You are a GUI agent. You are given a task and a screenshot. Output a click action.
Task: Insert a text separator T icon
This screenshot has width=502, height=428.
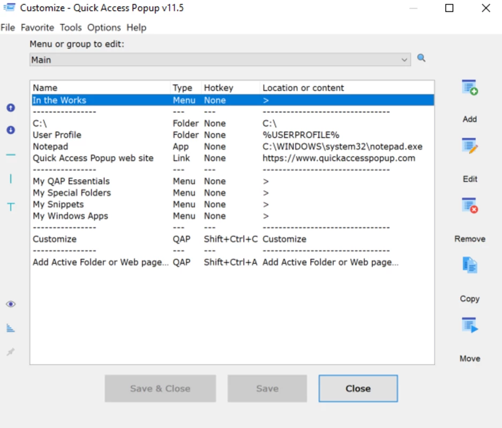click(x=11, y=207)
